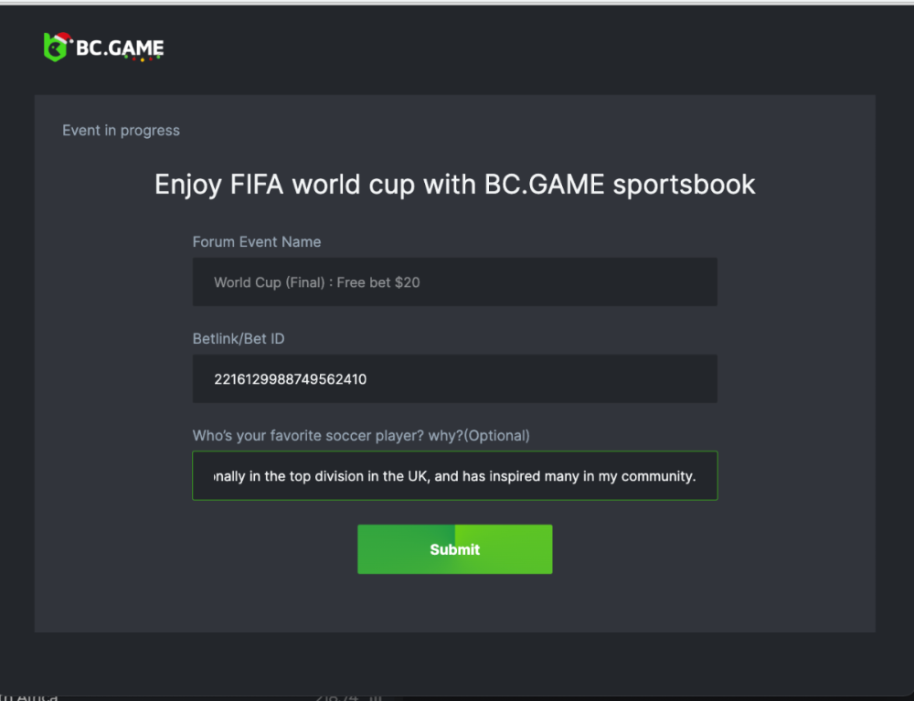Click the Santa hat on the BC.GAME logo

pyautogui.click(x=62, y=37)
